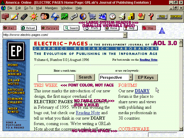Click the Reload browser button
Viewport: 184px width, 138px height.
pos(28,28)
